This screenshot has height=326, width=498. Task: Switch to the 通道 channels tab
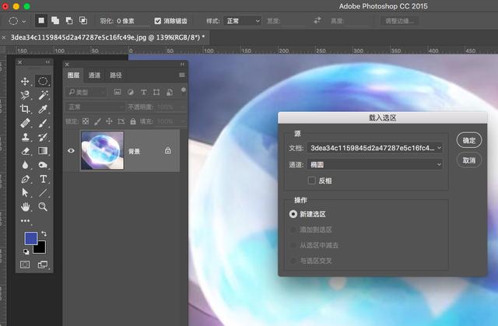click(x=94, y=75)
